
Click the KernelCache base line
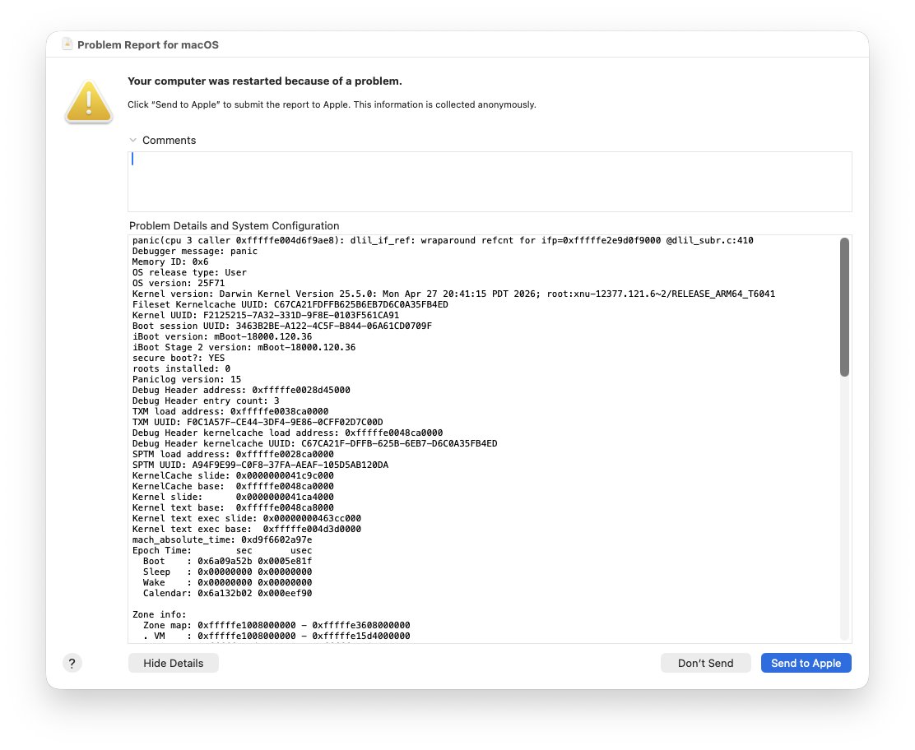(x=233, y=486)
